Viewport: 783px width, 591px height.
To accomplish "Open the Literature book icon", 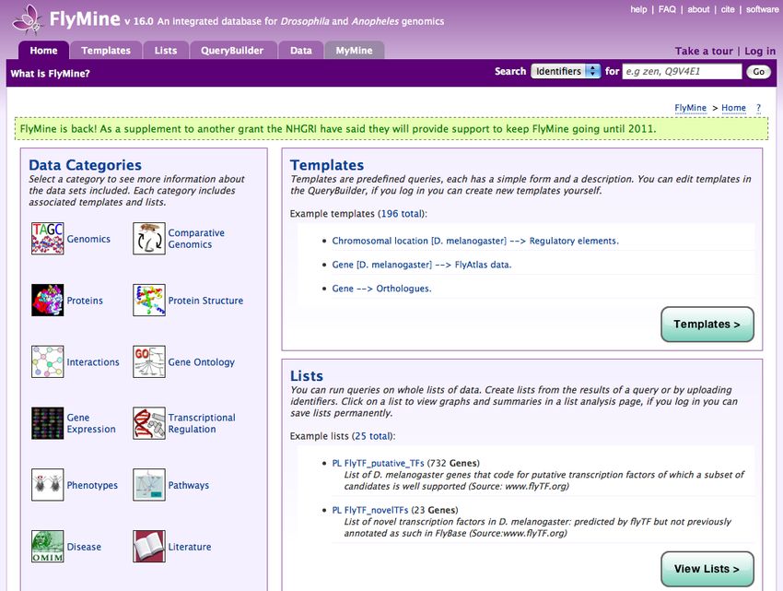I will pos(149,546).
